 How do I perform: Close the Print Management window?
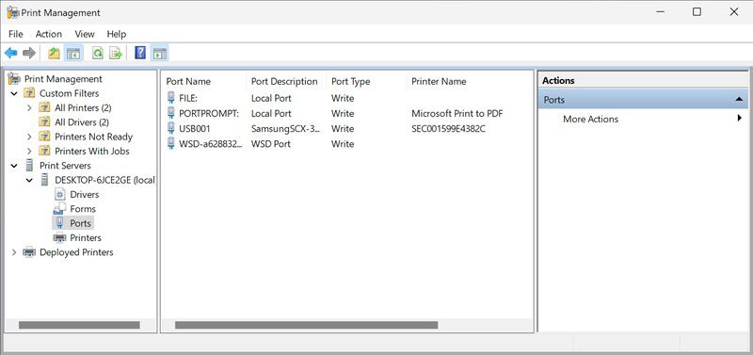pyautogui.click(x=734, y=12)
